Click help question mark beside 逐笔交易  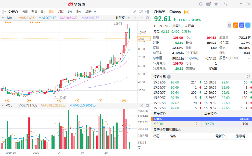pos(169,77)
